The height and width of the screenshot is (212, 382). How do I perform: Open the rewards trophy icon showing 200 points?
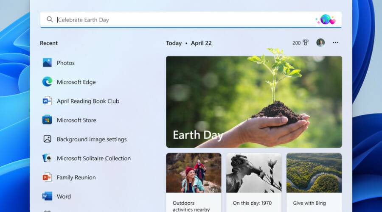tap(306, 43)
